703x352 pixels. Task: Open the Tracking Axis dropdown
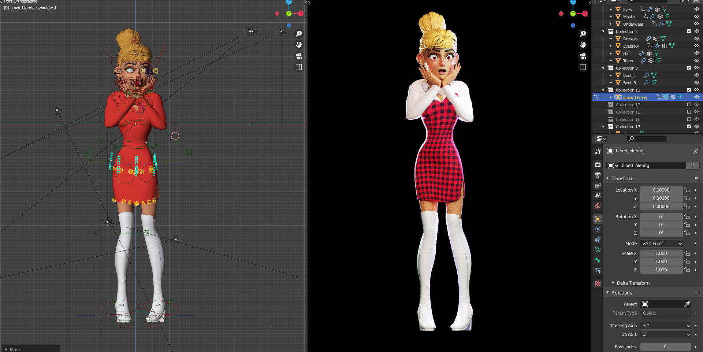point(665,325)
